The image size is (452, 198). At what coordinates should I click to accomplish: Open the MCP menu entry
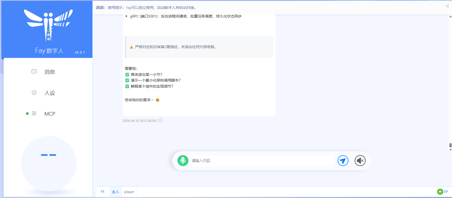coord(50,114)
